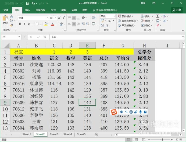Adjust the zoom slider handle
This screenshot has width=186, height=142.
pyautogui.click(x=163, y=140)
